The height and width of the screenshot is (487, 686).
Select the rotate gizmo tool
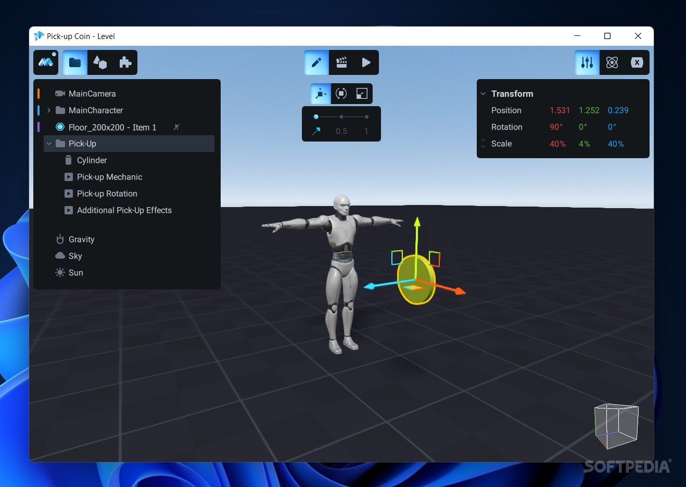pyautogui.click(x=341, y=94)
